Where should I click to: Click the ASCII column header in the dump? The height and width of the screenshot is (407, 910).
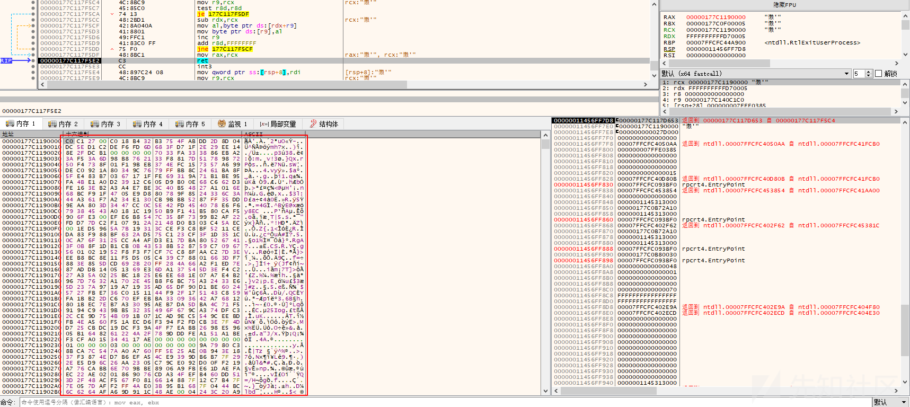coord(274,134)
